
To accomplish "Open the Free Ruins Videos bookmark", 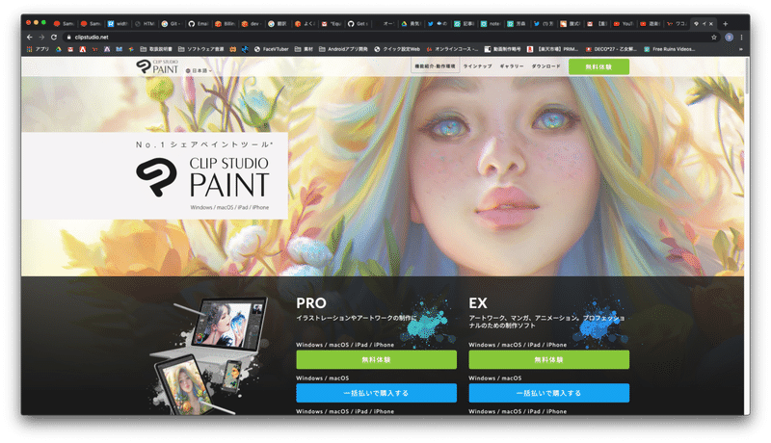I will click(669, 49).
